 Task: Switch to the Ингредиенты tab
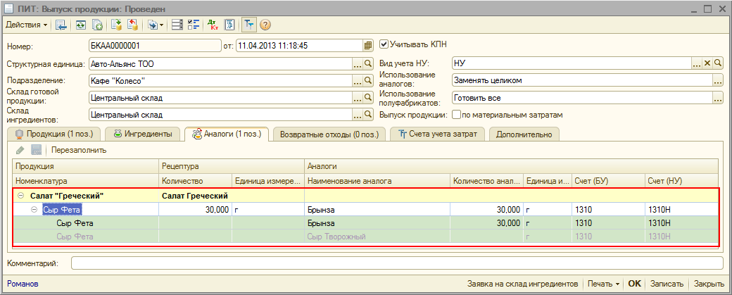[142, 134]
